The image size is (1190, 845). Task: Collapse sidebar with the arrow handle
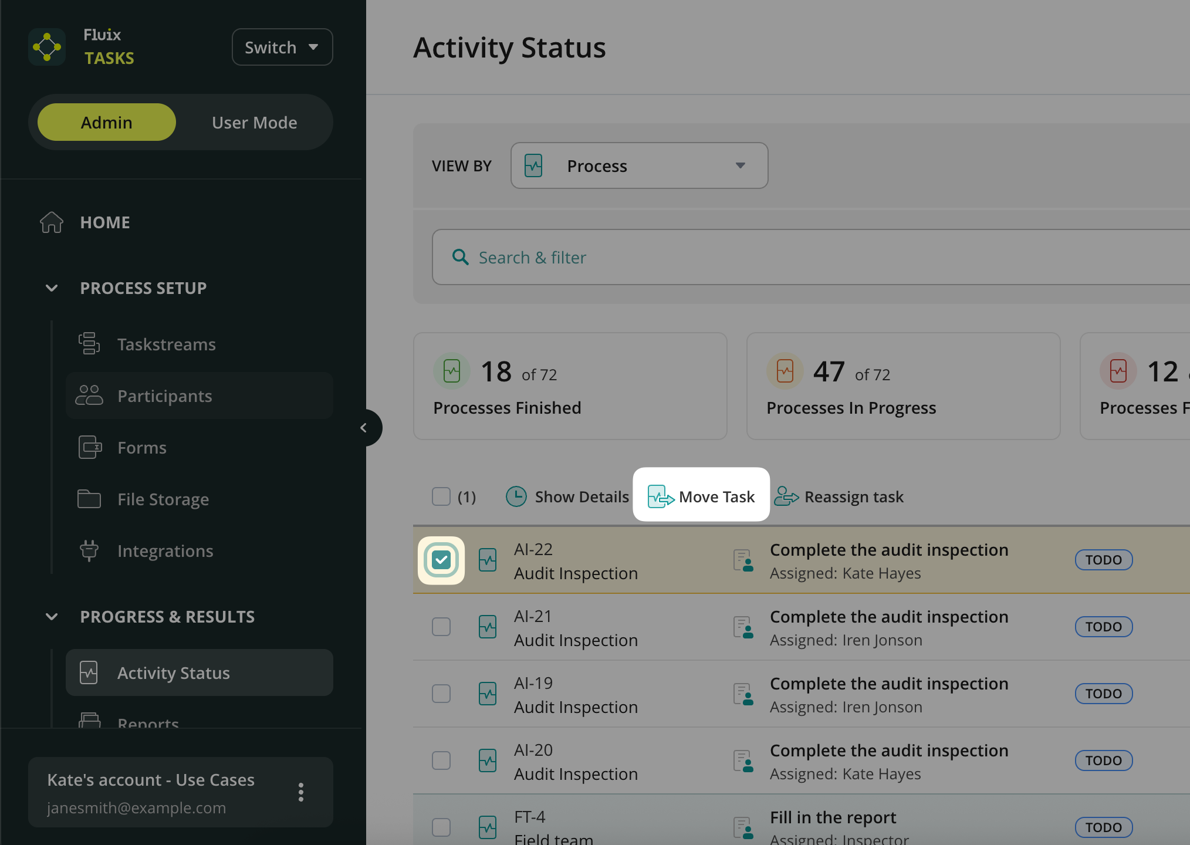click(x=364, y=428)
